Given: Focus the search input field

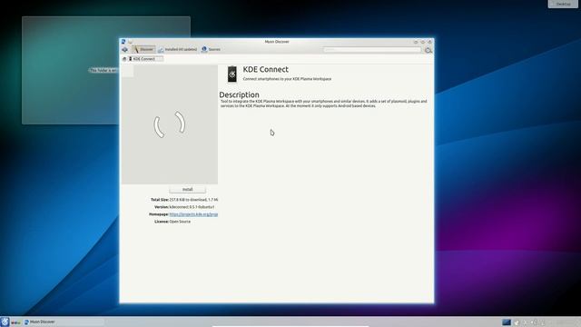Looking at the screenshot, I should [372, 49].
